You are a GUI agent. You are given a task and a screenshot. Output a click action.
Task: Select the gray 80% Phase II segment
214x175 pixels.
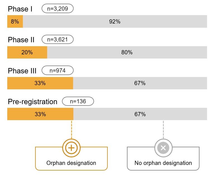(x=127, y=52)
